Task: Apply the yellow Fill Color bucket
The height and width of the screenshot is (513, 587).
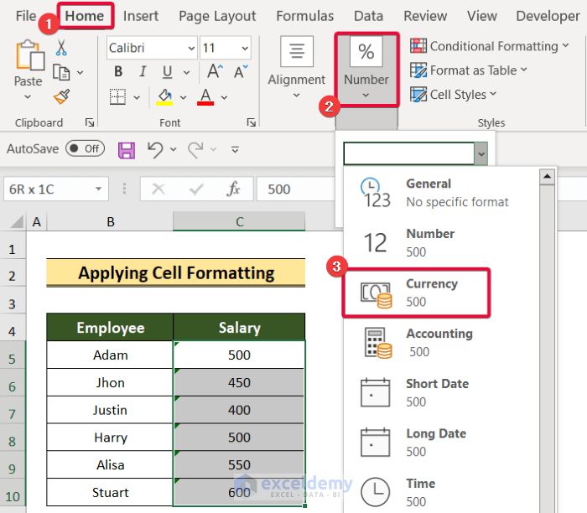Action: (164, 97)
